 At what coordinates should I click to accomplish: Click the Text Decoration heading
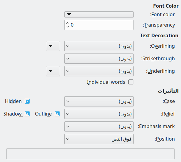[x=159, y=35]
